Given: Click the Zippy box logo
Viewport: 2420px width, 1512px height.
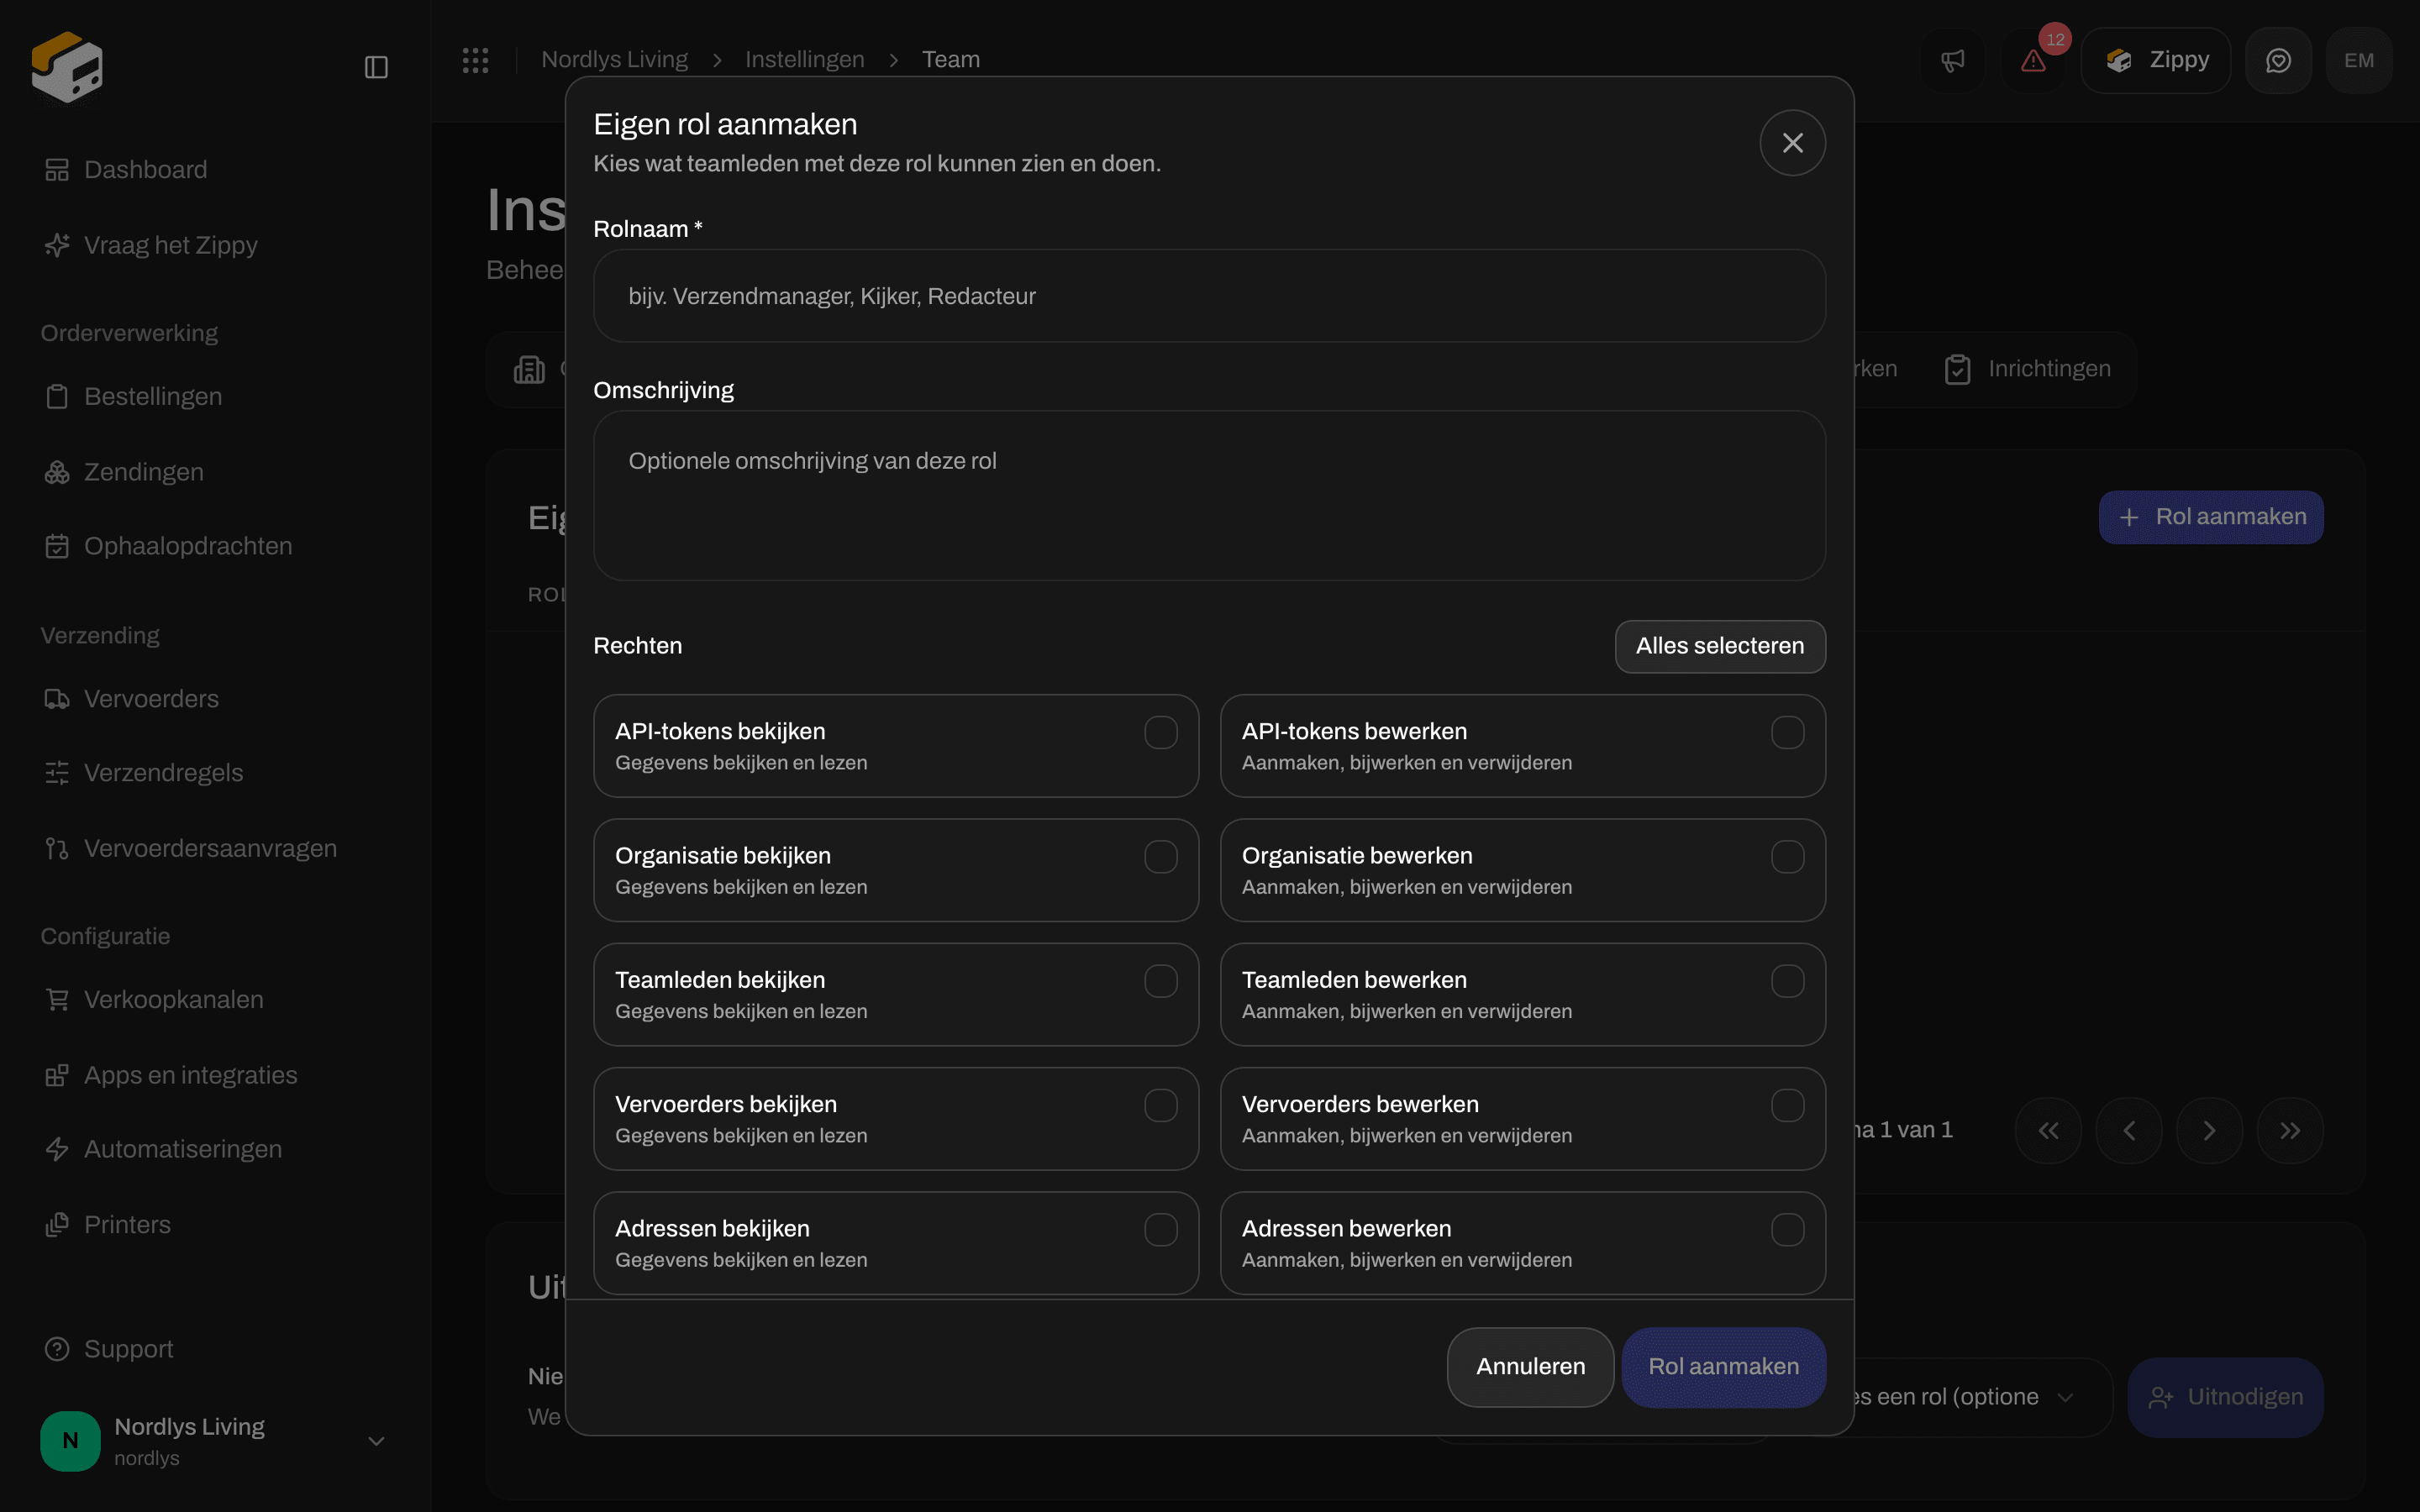Looking at the screenshot, I should (67, 67).
